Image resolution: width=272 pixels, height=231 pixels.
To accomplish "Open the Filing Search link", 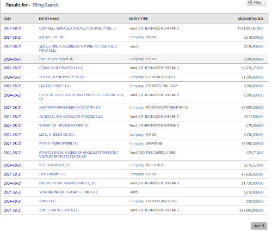I will (x=46, y=5).
